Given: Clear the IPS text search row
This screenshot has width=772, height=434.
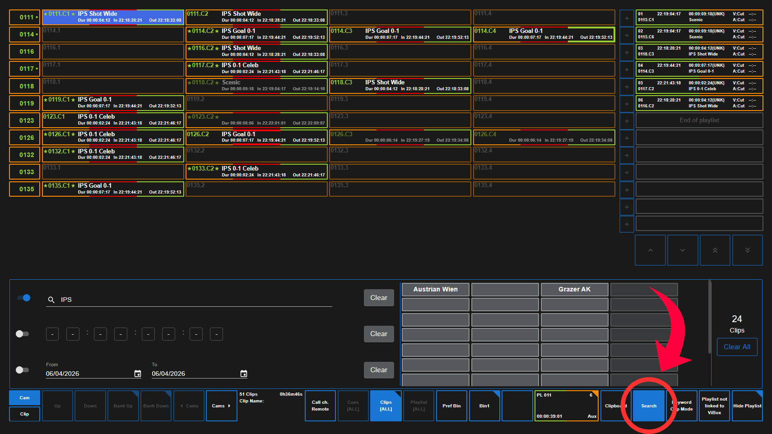Looking at the screenshot, I should pyautogui.click(x=379, y=298).
